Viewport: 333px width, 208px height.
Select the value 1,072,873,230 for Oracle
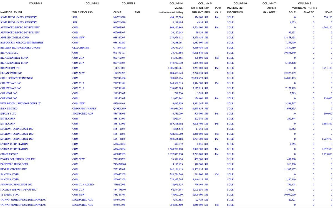[x=175, y=154]
